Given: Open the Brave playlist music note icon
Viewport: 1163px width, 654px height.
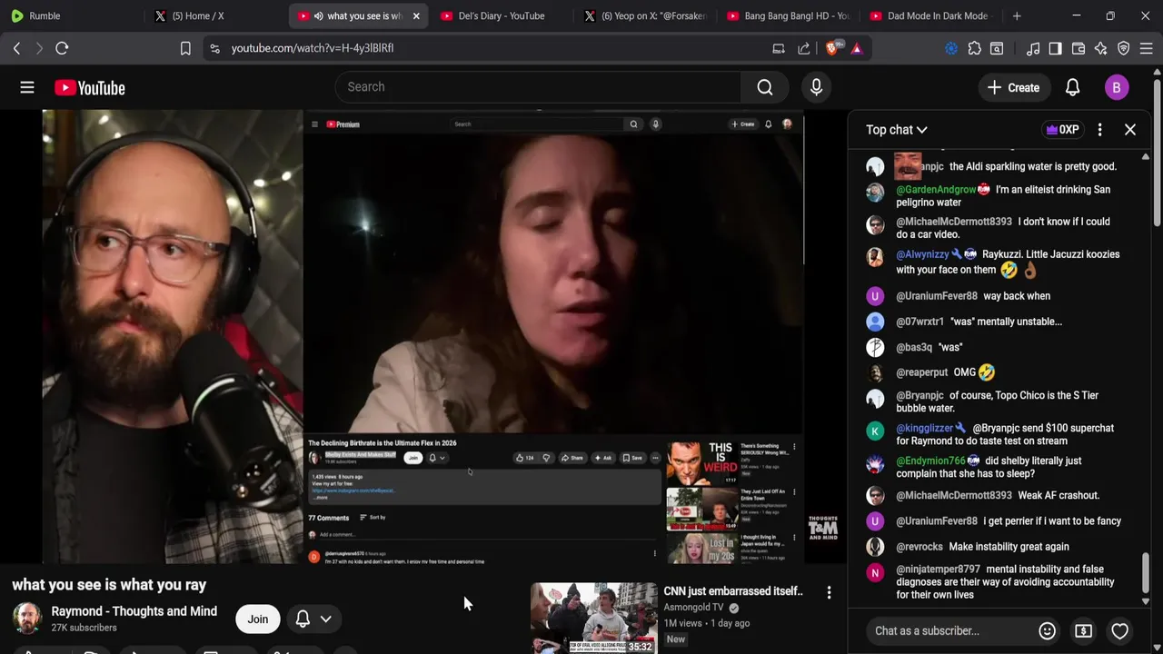Looking at the screenshot, I should pyautogui.click(x=1033, y=48).
